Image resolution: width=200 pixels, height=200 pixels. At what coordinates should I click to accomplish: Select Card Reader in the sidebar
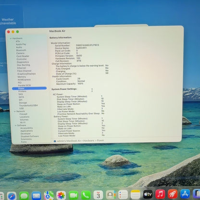(x=23, y=56)
